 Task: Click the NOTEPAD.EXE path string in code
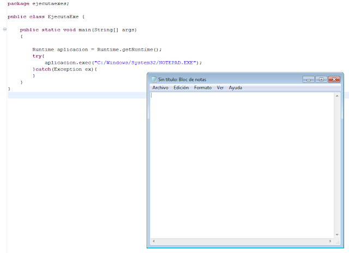click(x=146, y=63)
